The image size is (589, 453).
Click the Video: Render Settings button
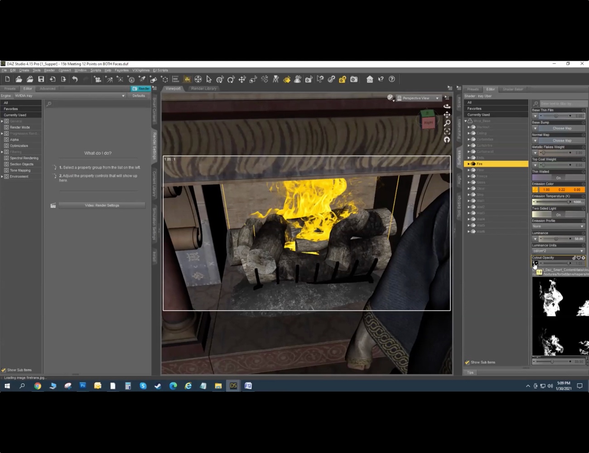(x=101, y=205)
